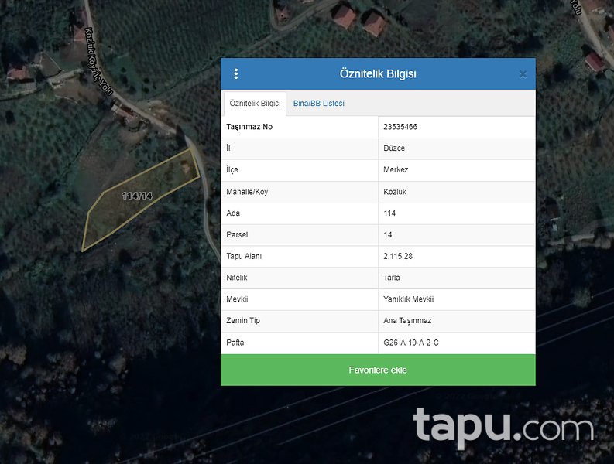Click the Ada row value 114
This screenshot has width=614, height=464.
[x=389, y=213]
